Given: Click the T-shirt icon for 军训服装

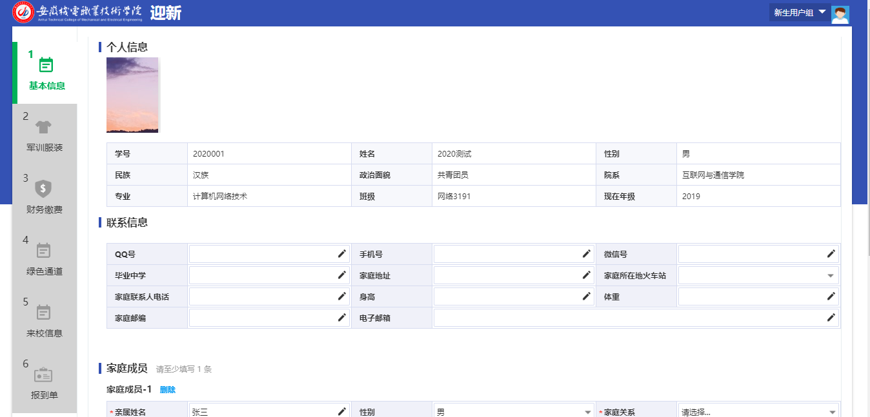Looking at the screenshot, I should (x=43, y=126).
